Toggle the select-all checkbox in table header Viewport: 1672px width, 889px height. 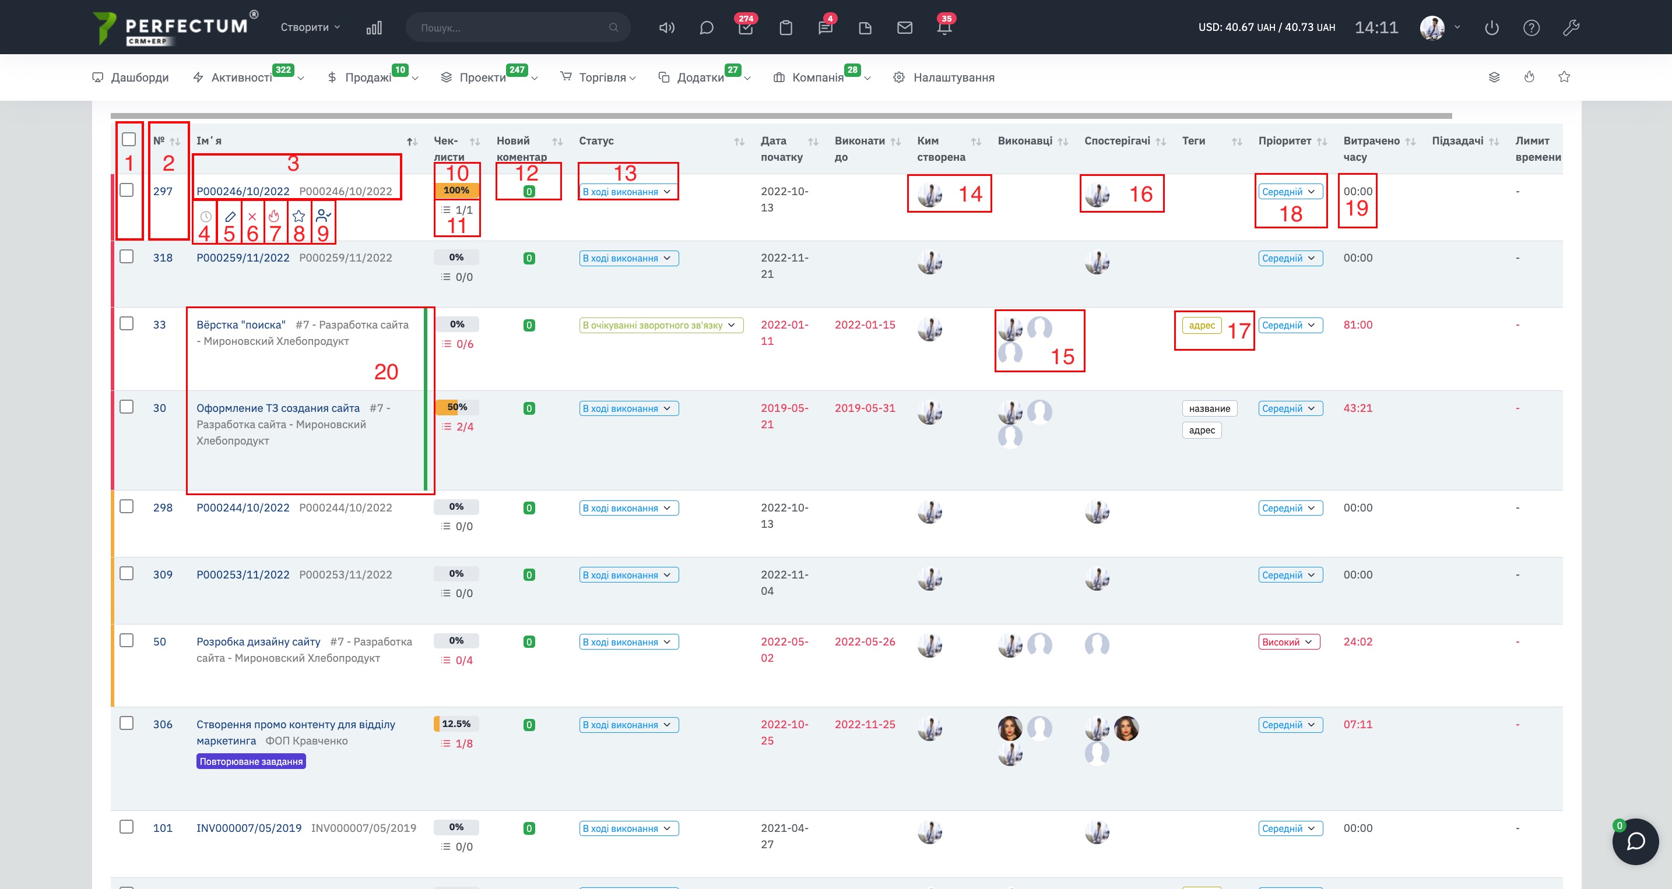click(x=128, y=139)
